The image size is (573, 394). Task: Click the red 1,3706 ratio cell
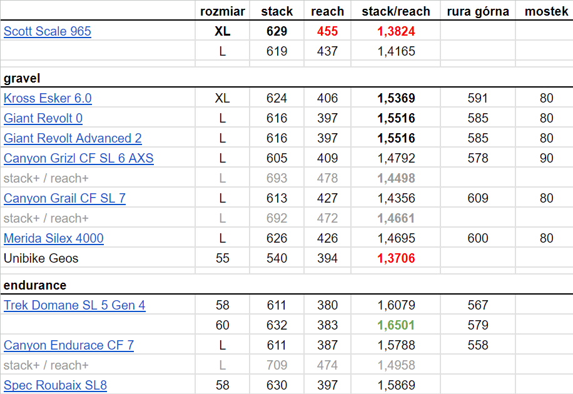[x=396, y=258]
